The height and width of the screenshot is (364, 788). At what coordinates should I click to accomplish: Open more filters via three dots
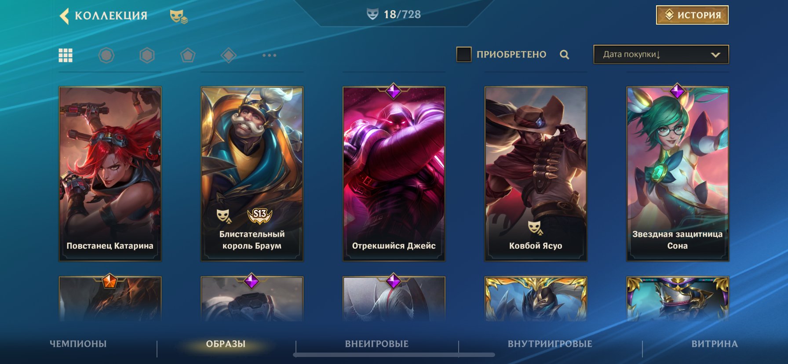tap(269, 55)
